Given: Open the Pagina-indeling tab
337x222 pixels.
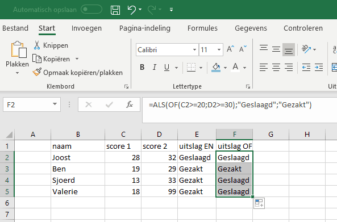Looking at the screenshot, I should click(x=145, y=28).
